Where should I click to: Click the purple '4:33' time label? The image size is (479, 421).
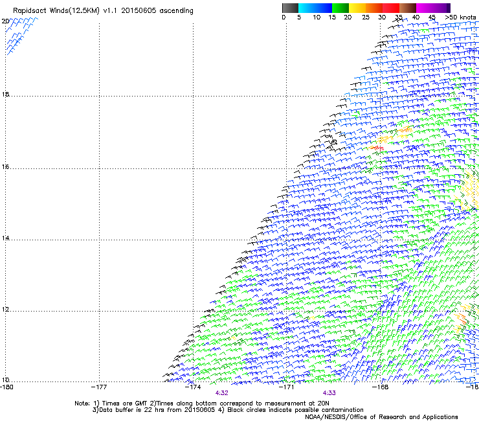[x=329, y=393]
